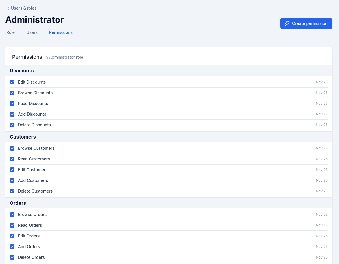The image size is (339, 264).
Task: Toggle the Browse Orders checkbox
Action: pos(12,215)
